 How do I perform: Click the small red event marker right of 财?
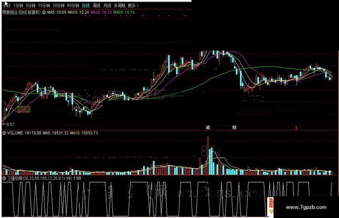tap(296, 128)
